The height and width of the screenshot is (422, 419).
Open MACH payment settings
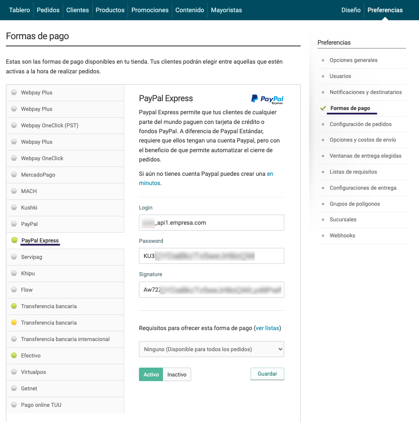click(x=65, y=191)
